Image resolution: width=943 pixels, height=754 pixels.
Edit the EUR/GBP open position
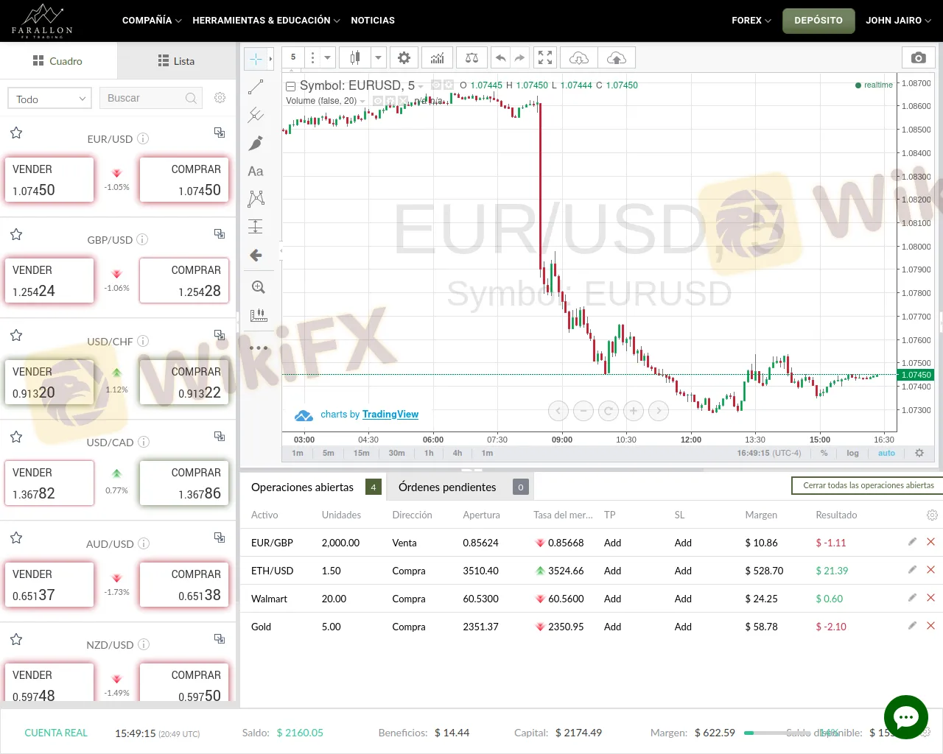click(912, 542)
